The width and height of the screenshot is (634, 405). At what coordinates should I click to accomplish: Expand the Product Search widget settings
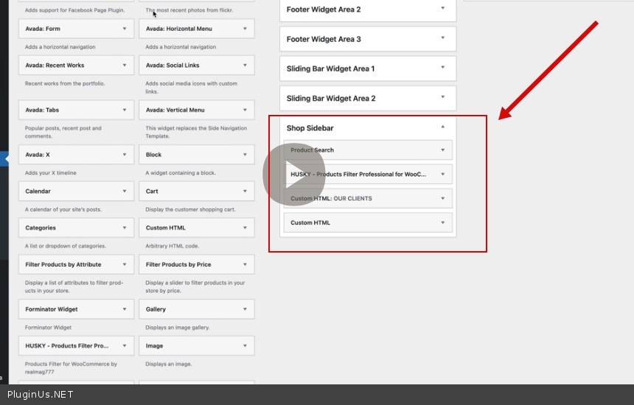[x=442, y=149]
